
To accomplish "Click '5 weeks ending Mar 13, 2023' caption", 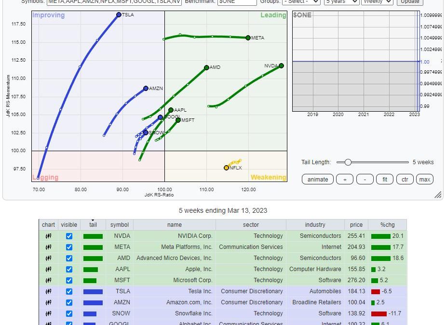I will [x=223, y=210].
